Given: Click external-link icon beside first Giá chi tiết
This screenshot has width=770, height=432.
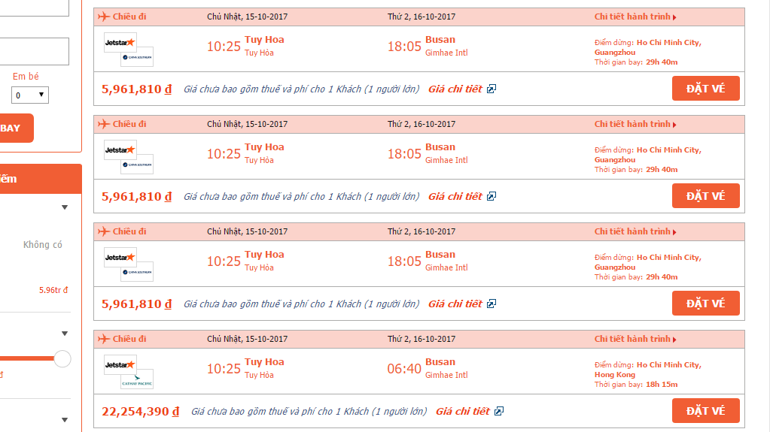Looking at the screenshot, I should pos(491,89).
